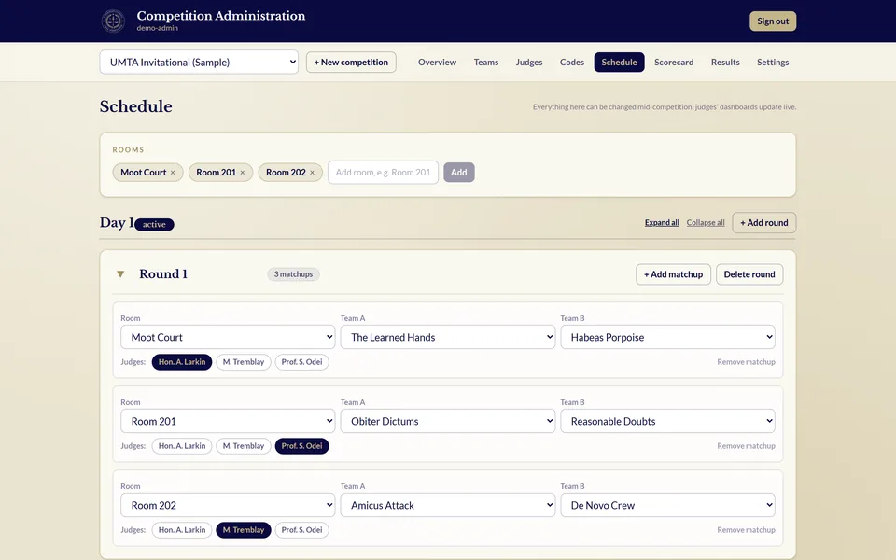Click the Round 1 heading
This screenshot has height=560, width=896.
click(x=163, y=274)
